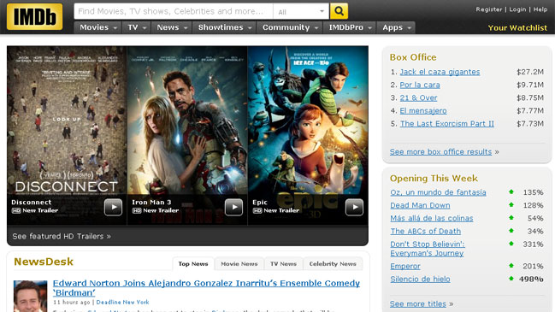Click the green arrow beside Dead Man Down 128%
Viewport: 555px width, 312px height.
click(x=511, y=205)
